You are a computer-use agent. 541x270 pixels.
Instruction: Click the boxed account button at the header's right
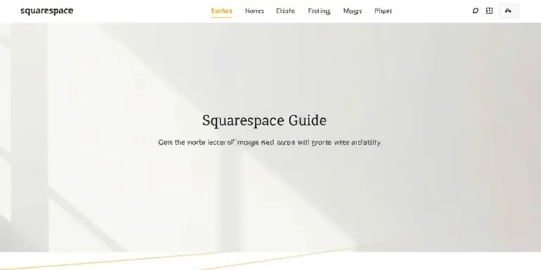pos(509,11)
